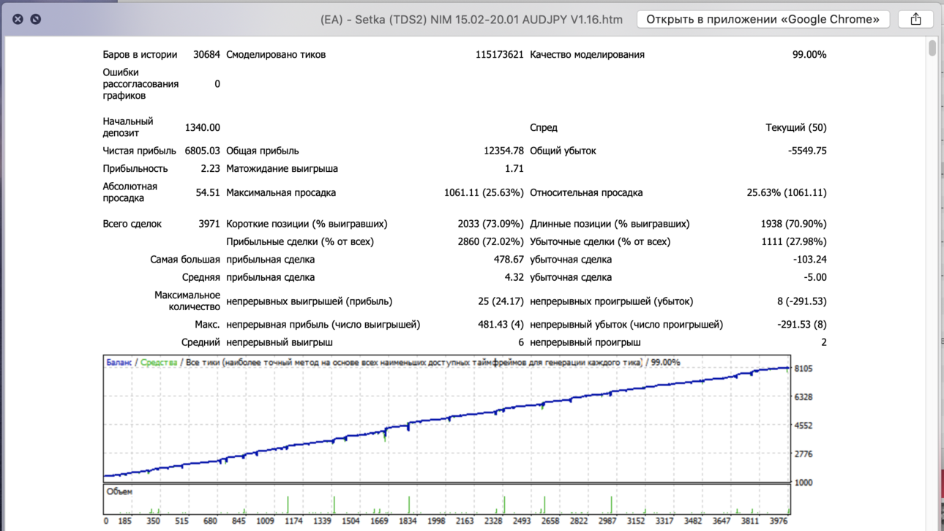Click the x-axis trade label 1998
Viewport: 944px width, 531px height.
[436, 521]
